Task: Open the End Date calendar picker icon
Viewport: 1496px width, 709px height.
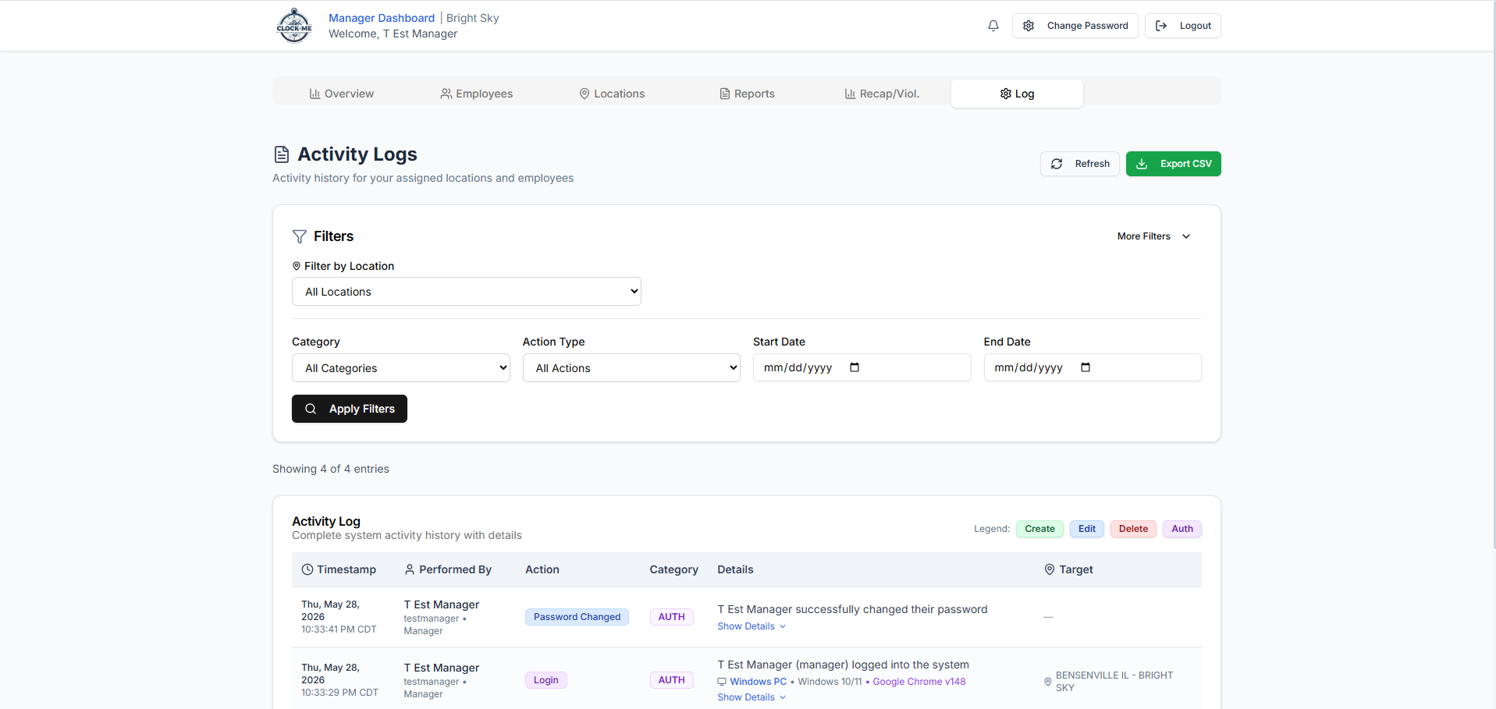Action: pos(1086,367)
